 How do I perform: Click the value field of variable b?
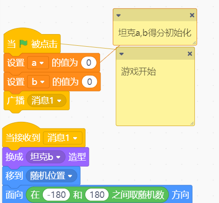click(x=89, y=82)
